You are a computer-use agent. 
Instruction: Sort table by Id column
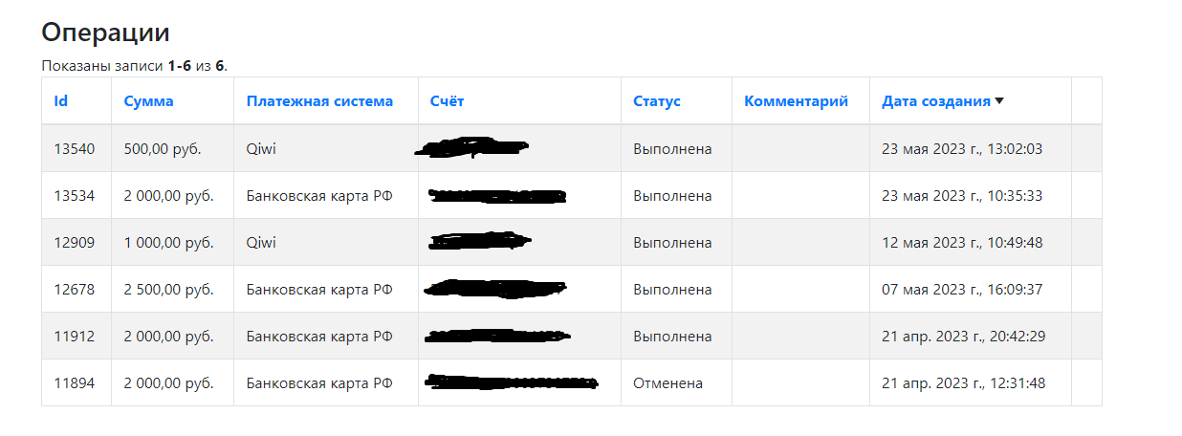pyautogui.click(x=61, y=101)
